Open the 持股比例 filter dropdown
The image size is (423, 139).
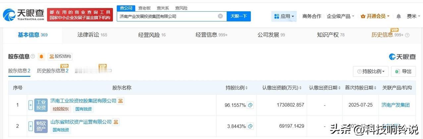[371, 71]
